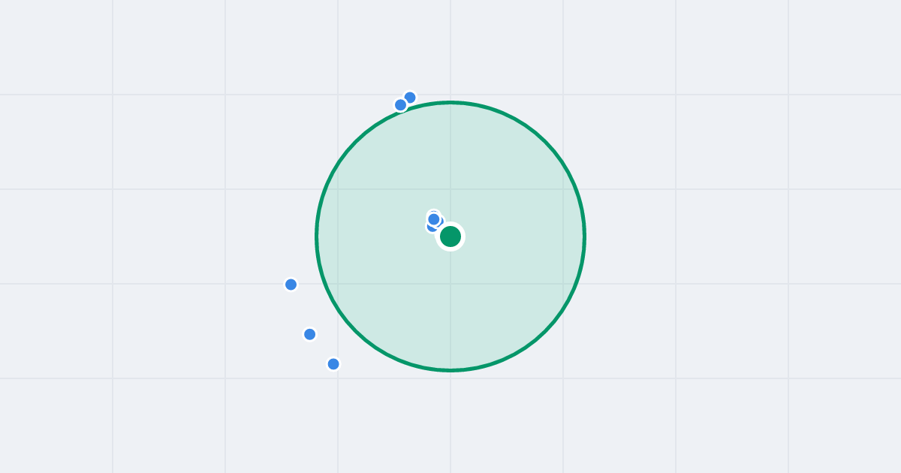Select the leftmost blue dot outside the circle
The width and height of the screenshot is (901, 473).
[x=291, y=285]
